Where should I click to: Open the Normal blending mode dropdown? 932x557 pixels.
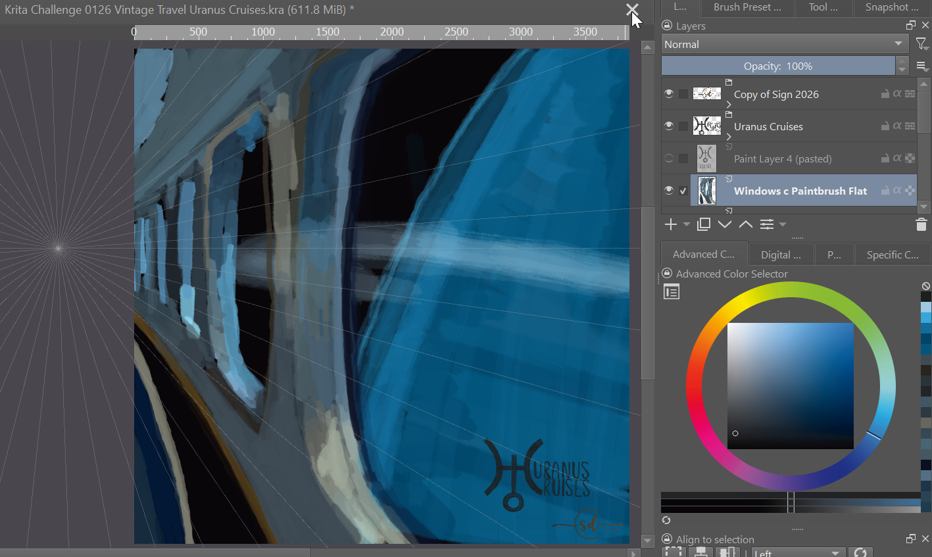pyautogui.click(x=784, y=44)
